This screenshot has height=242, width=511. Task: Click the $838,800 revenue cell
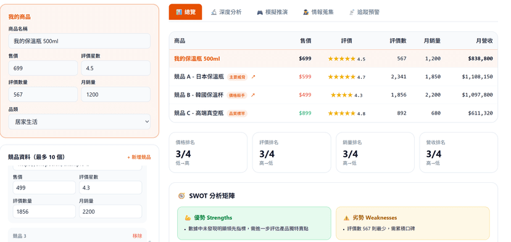[x=480, y=59]
